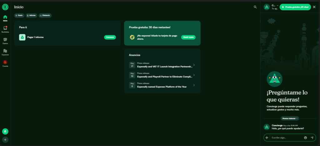Click the Para ti heading
320x146 pixels.
(x=23, y=27)
